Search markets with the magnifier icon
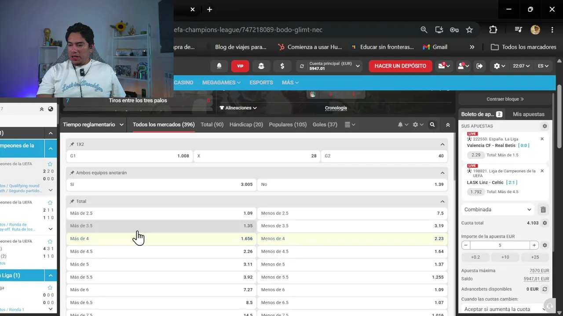This screenshot has height=316, width=563. click(432, 125)
